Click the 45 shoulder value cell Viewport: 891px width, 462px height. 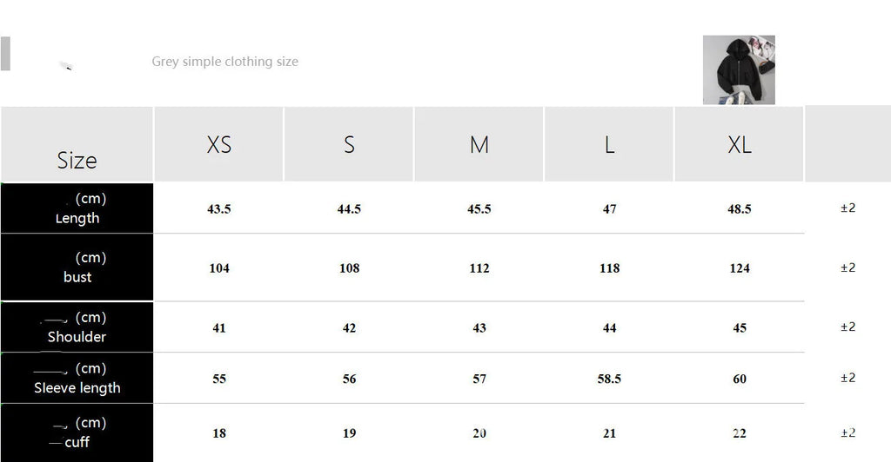point(740,328)
